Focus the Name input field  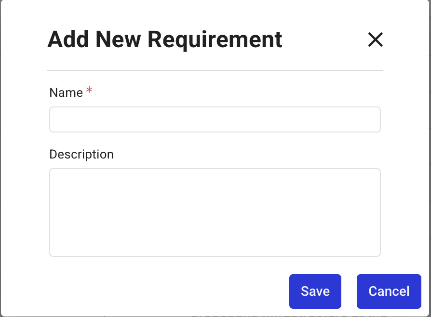[x=215, y=119]
